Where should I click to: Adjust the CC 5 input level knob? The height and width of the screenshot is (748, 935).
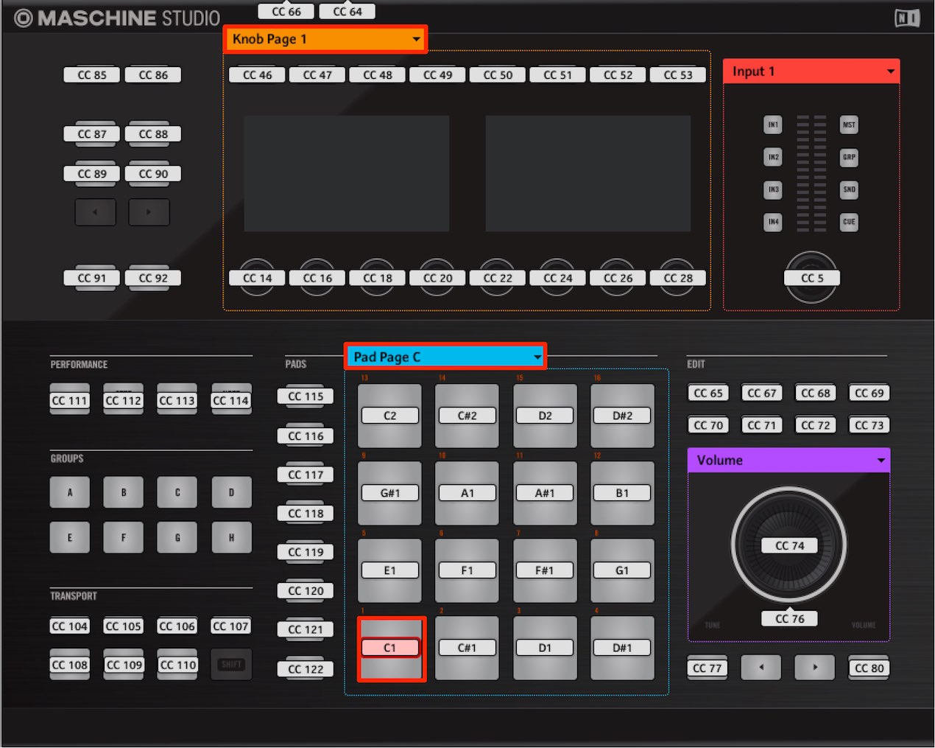811,278
